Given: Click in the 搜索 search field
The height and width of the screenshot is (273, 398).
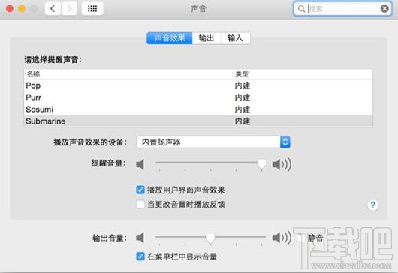Looking at the screenshot, I should tap(342, 9).
